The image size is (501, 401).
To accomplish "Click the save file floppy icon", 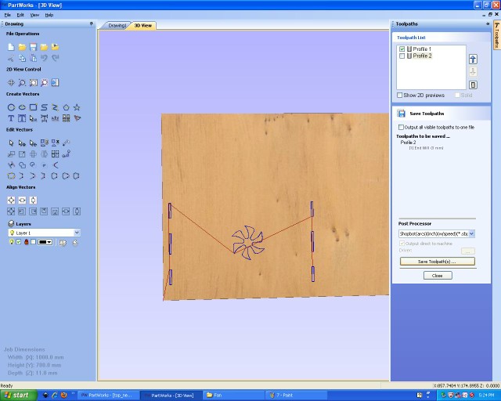I will (33, 47).
